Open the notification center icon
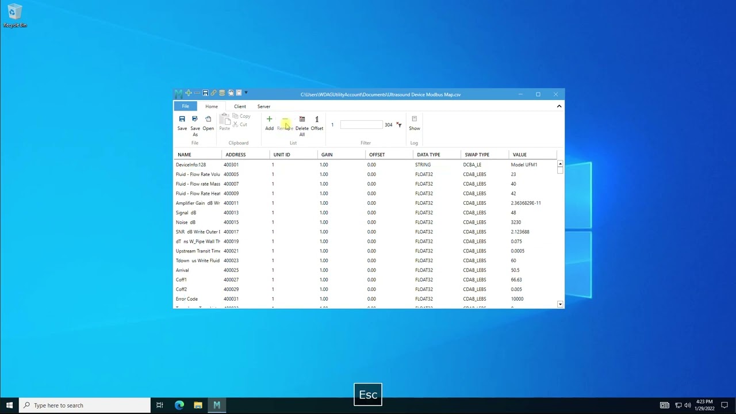The width and height of the screenshot is (736, 414). click(724, 405)
